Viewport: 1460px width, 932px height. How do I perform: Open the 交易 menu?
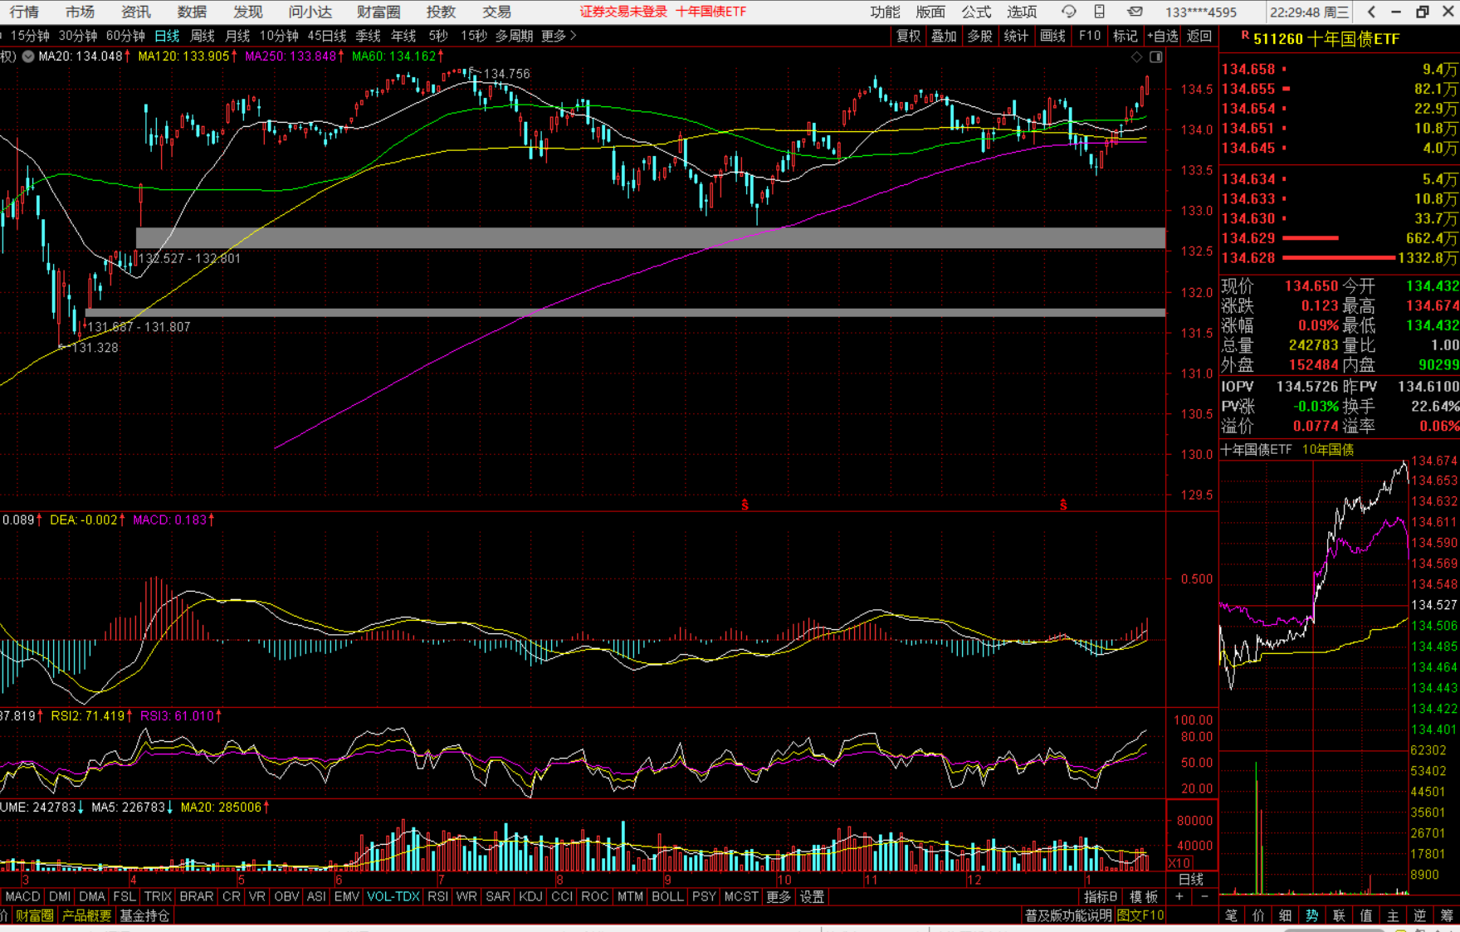coord(496,12)
